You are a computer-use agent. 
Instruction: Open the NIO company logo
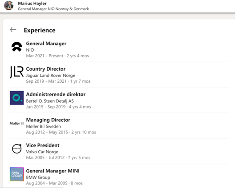coord(17,47)
